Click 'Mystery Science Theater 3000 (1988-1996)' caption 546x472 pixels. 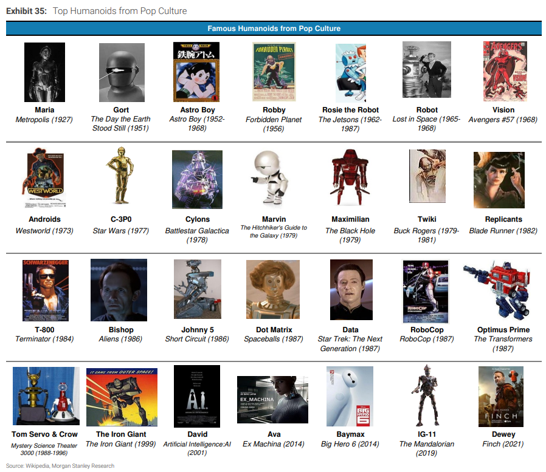pos(44,450)
